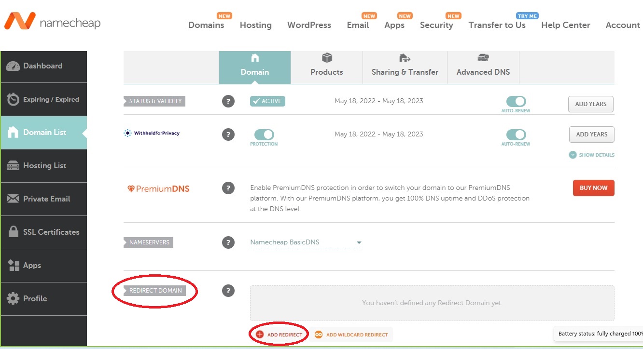Image resolution: width=643 pixels, height=349 pixels.
Task: Expand Show Details under privacy row
Action: 592,155
